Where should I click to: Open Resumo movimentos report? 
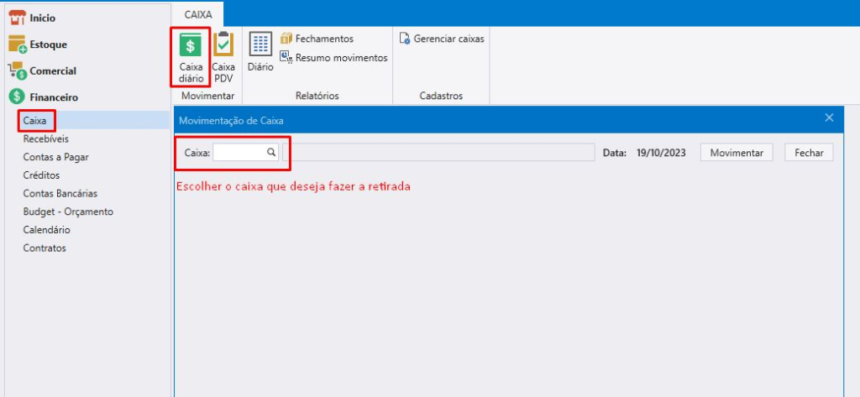click(333, 58)
